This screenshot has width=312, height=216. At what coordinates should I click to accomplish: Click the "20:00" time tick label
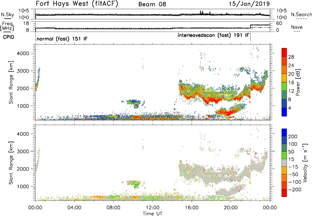pyautogui.click(x=230, y=208)
